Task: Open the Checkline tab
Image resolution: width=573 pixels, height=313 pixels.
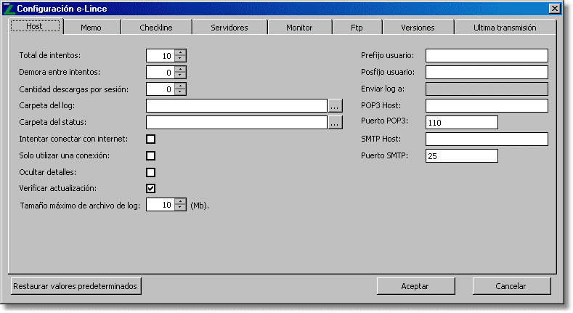Action: pos(156,28)
